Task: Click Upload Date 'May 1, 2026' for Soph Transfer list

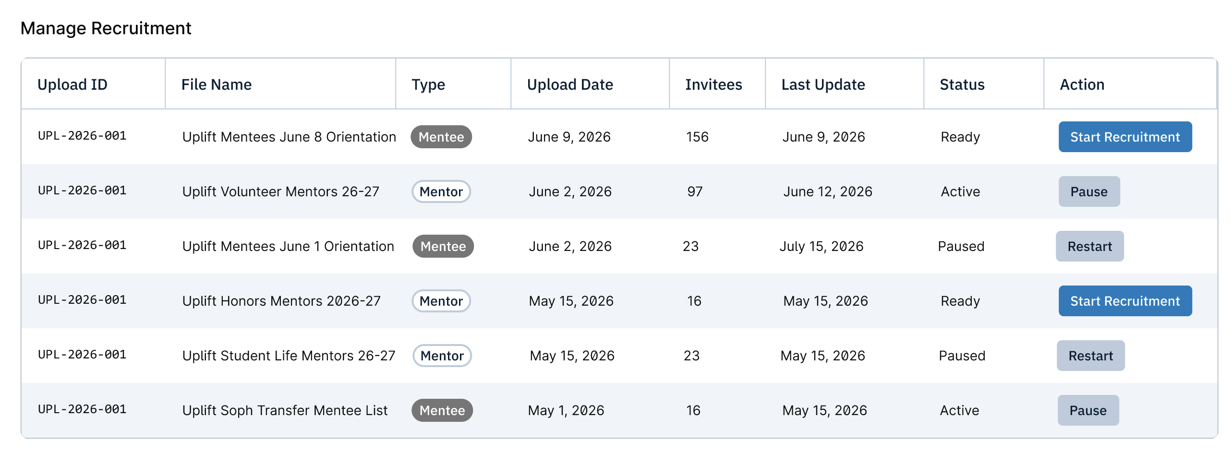Action: pos(566,410)
